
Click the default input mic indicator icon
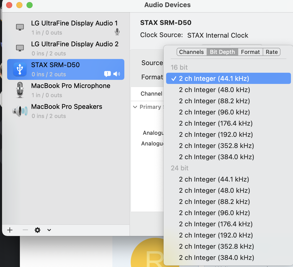coord(117,32)
